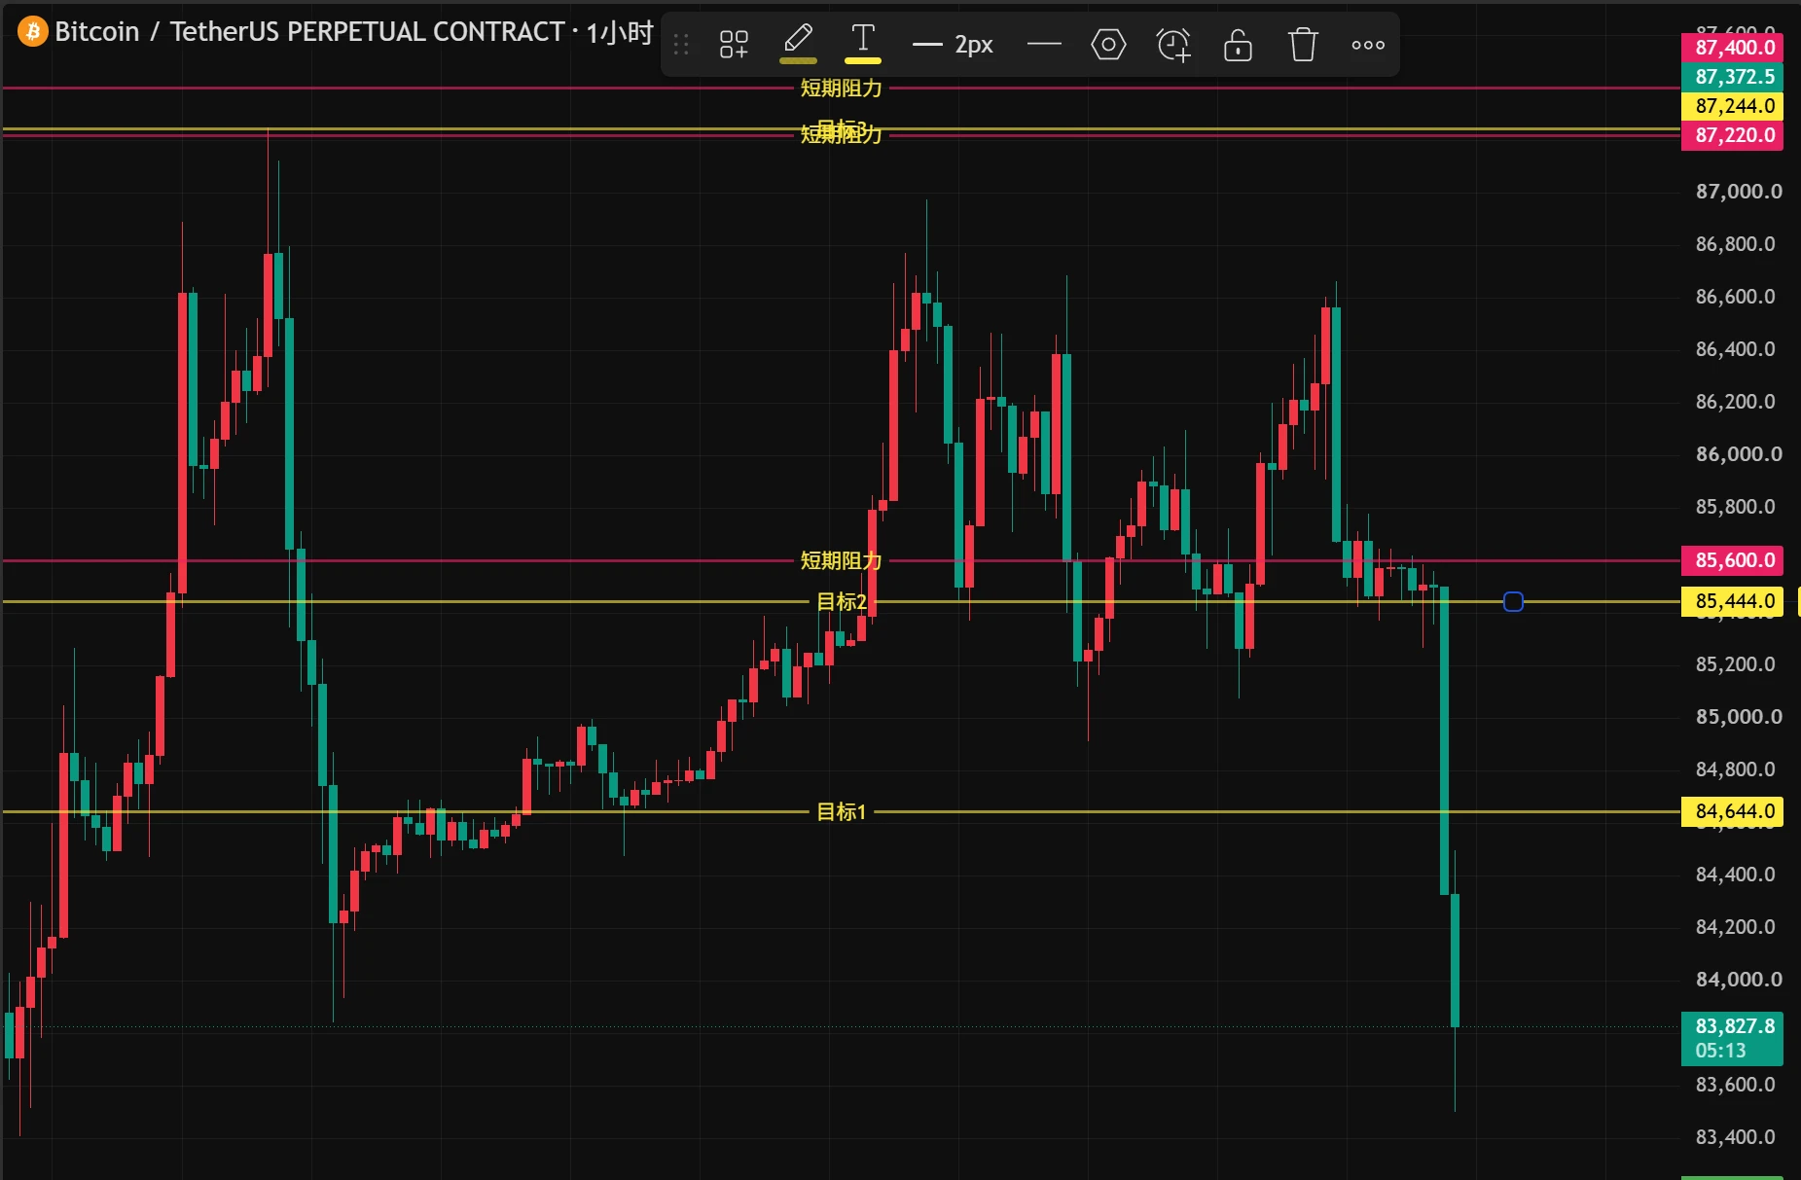Click the 87,372.5 green price tag

(1732, 77)
